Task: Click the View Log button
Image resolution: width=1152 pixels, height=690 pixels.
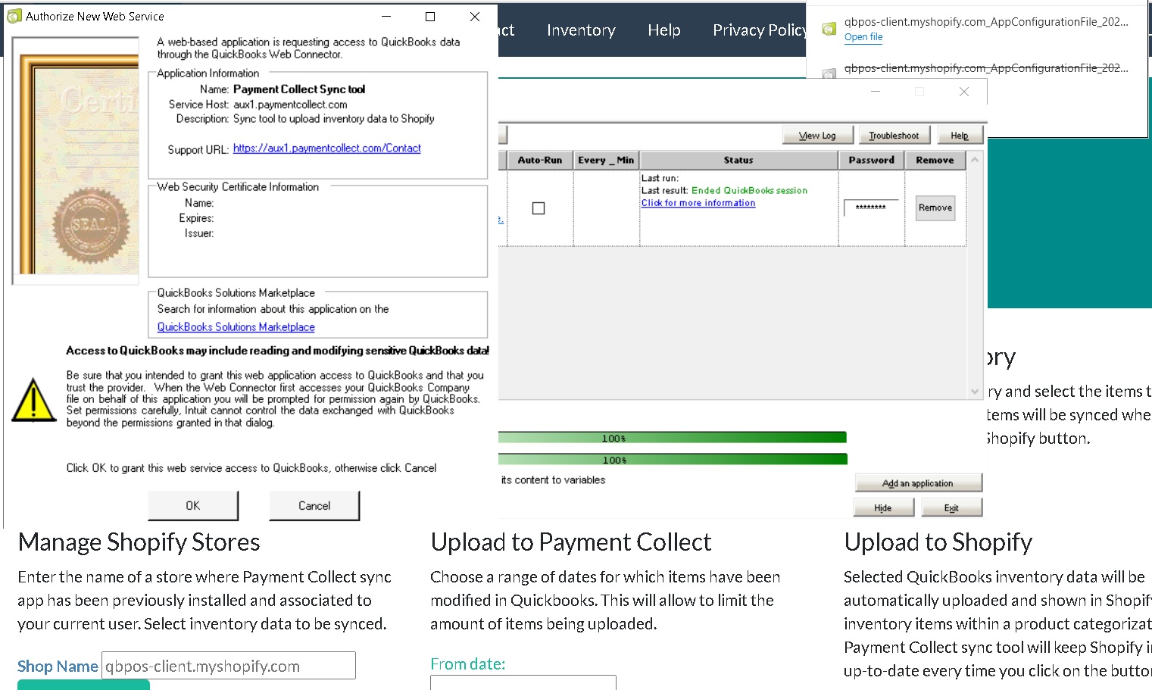Action: tap(817, 136)
